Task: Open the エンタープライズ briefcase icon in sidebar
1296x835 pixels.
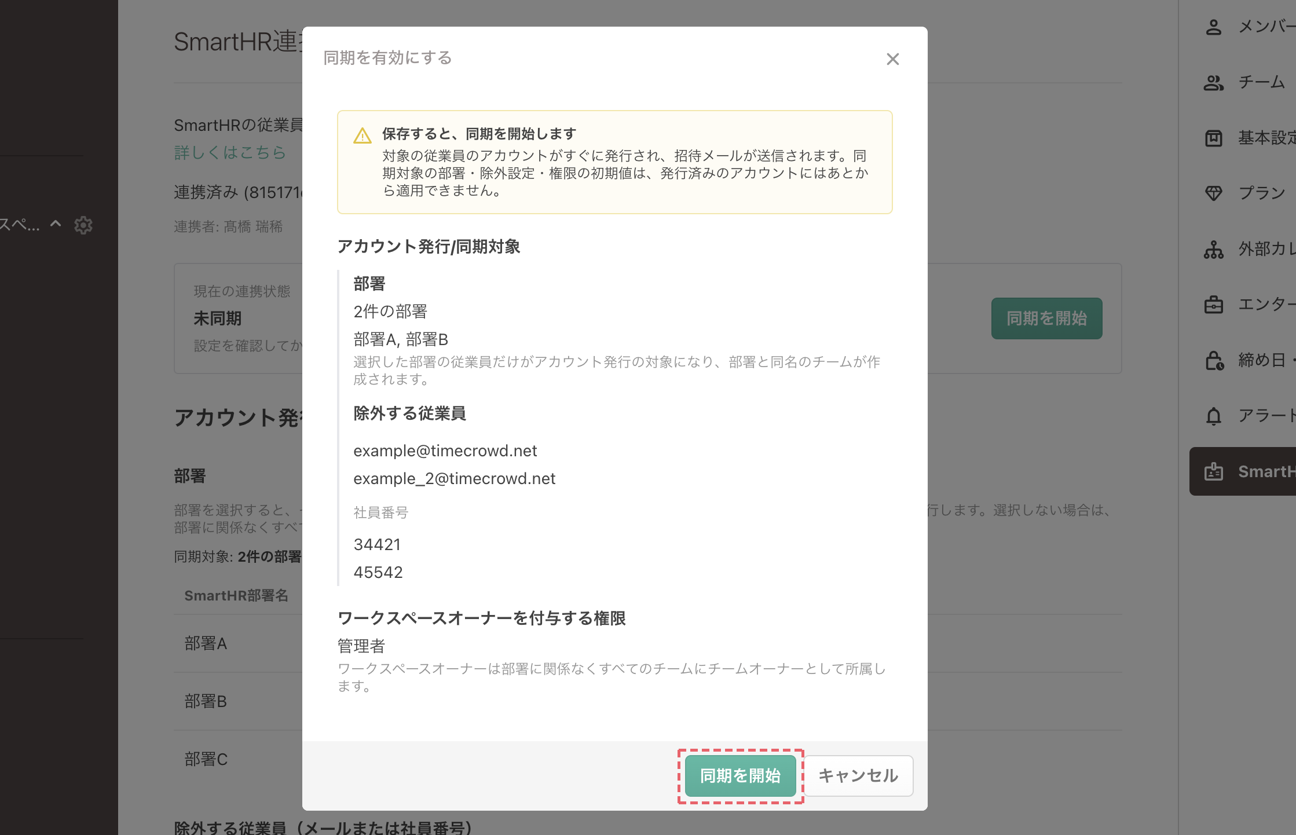Action: (x=1213, y=305)
